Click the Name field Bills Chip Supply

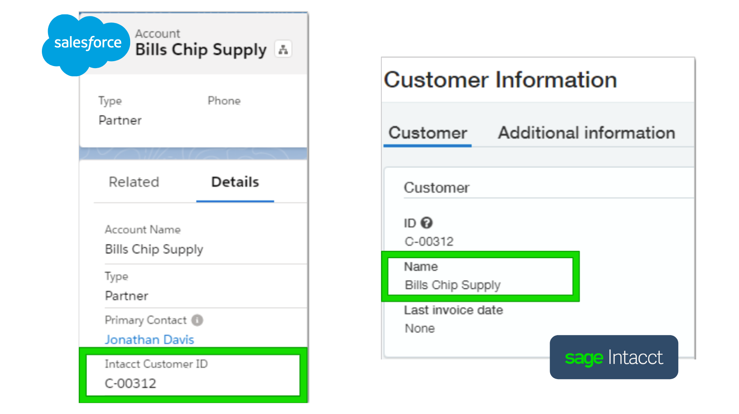[452, 285]
